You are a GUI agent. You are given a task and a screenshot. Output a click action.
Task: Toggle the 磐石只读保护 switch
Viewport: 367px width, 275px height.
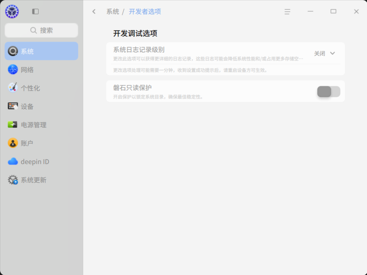[329, 91]
